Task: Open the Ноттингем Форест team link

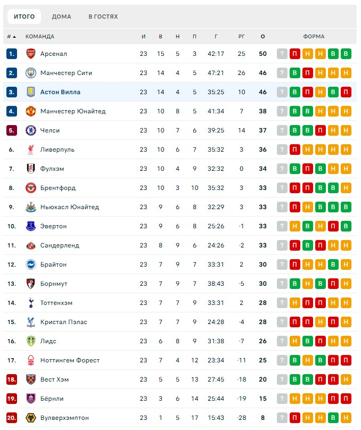Action: click(x=70, y=360)
